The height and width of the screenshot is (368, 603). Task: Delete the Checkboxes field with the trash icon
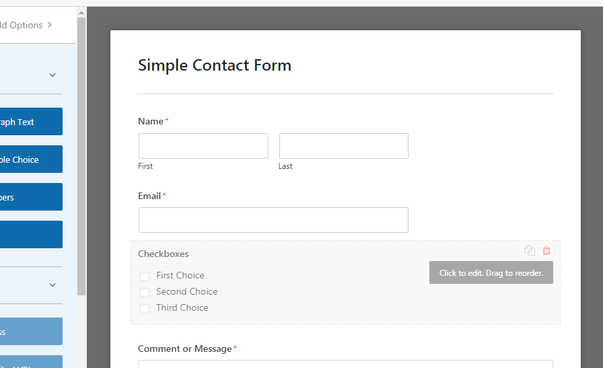click(x=546, y=250)
